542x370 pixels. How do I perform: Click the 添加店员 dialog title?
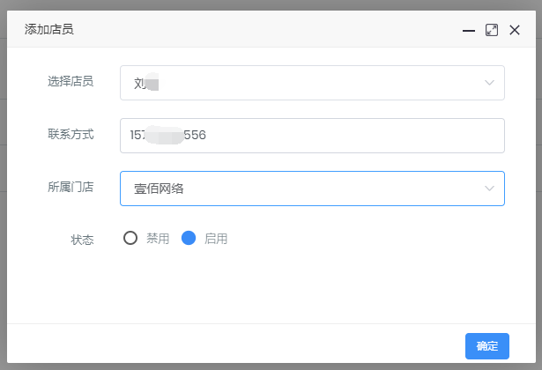(48, 29)
